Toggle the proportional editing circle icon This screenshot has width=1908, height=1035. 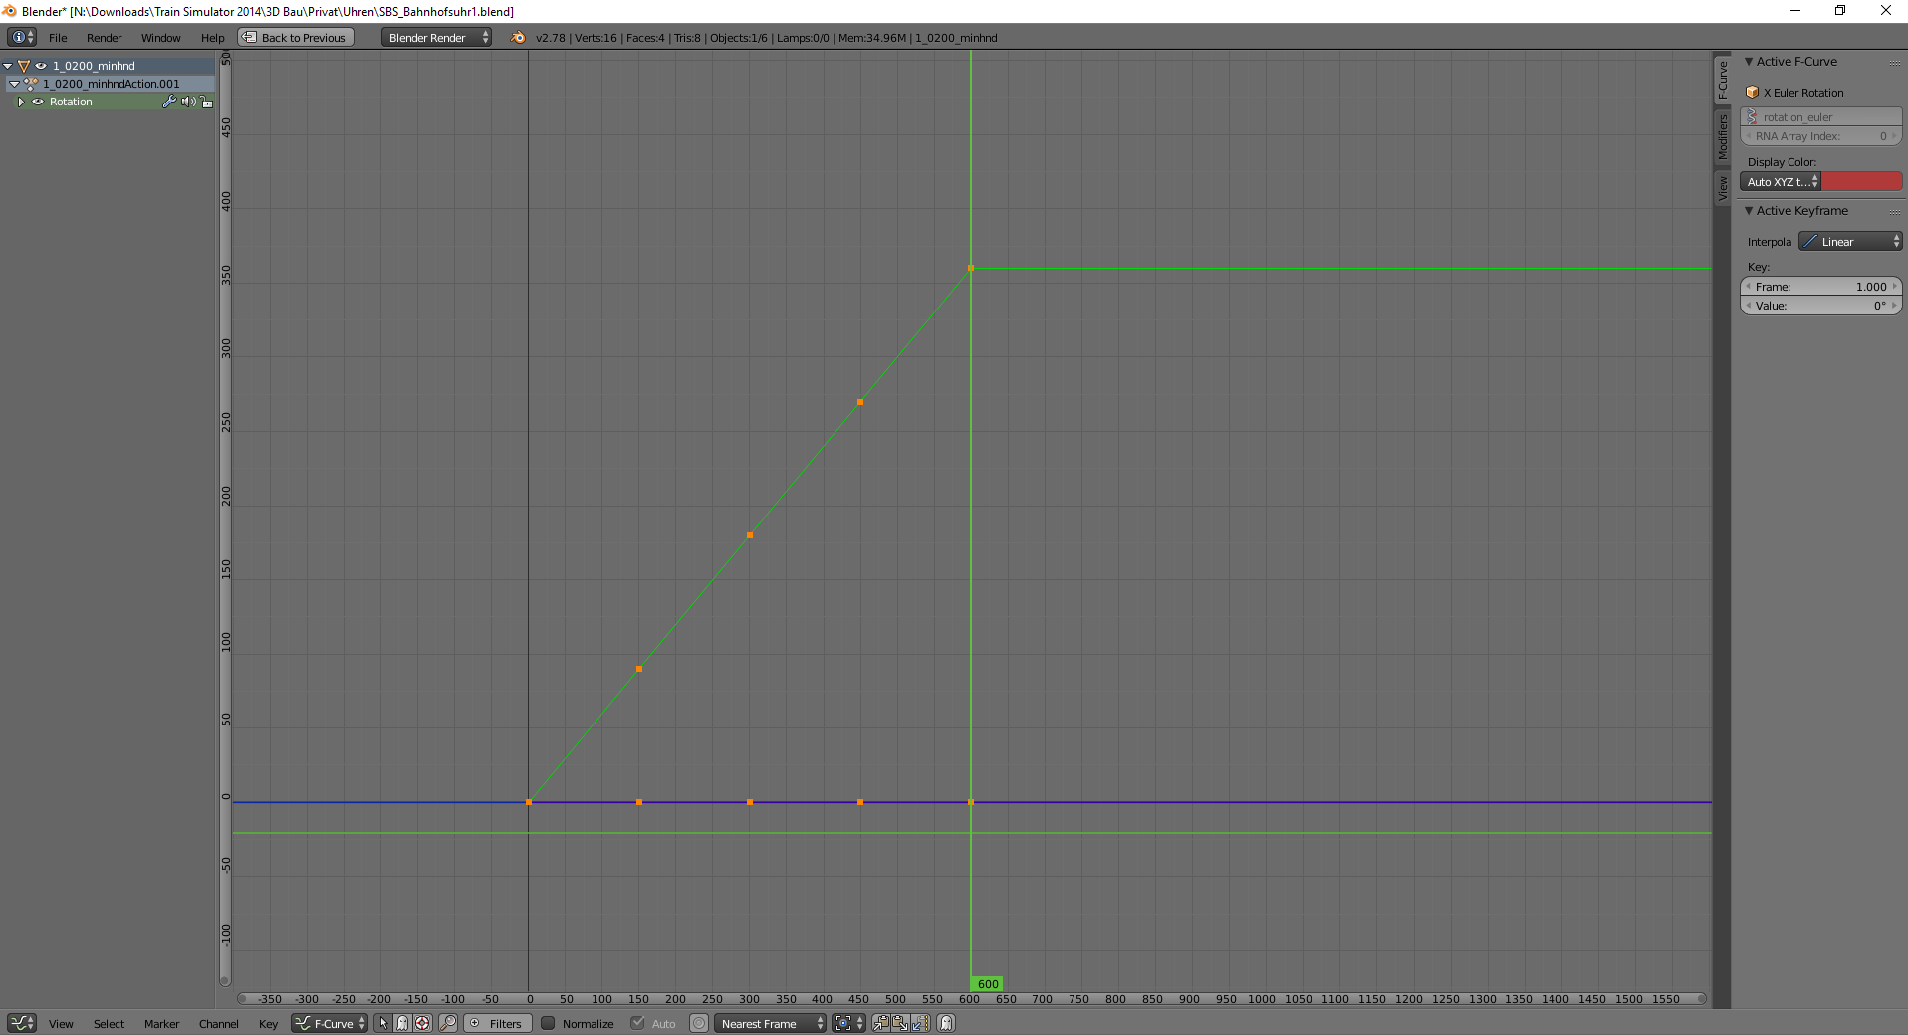click(699, 1023)
